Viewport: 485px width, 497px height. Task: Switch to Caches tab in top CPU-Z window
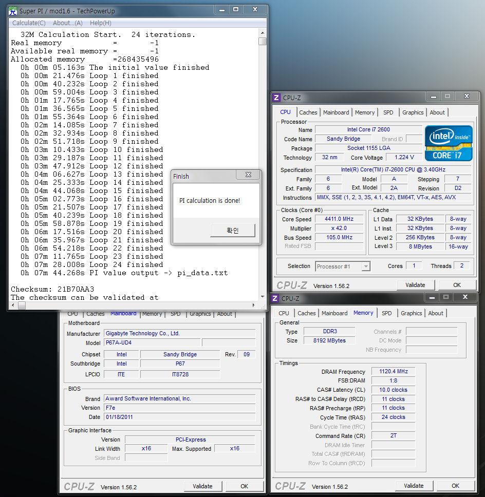point(308,112)
